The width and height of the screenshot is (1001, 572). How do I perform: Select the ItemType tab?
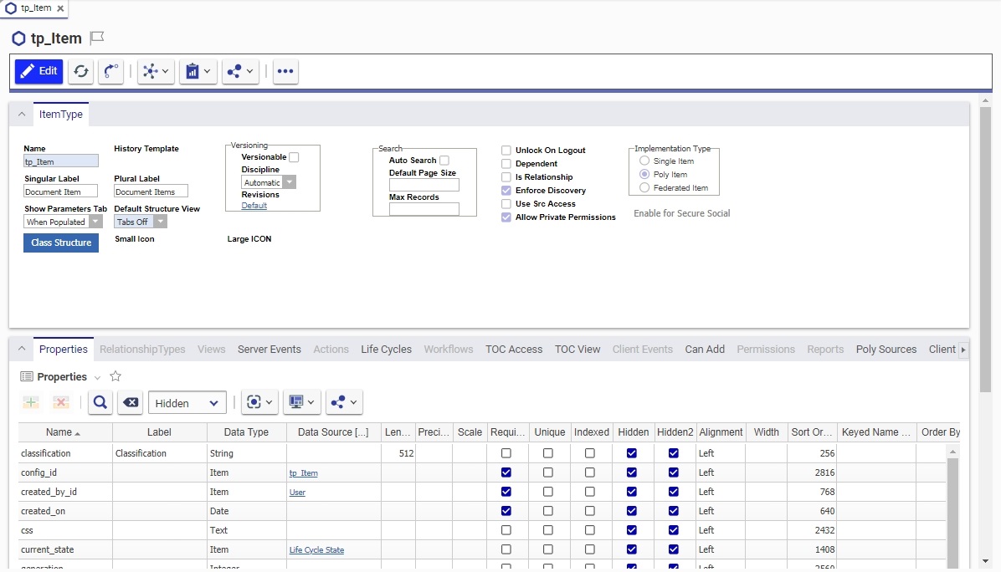[60, 114]
